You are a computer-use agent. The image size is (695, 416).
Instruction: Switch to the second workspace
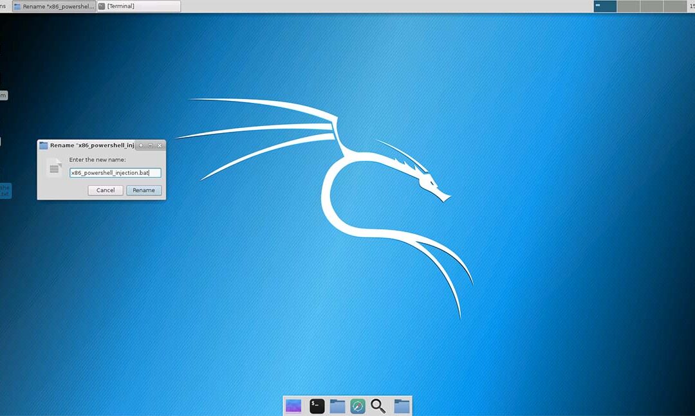click(628, 6)
